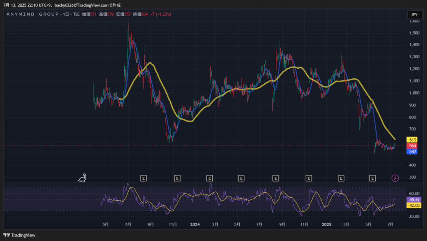Click the 1,500 price axis label

pos(414,33)
